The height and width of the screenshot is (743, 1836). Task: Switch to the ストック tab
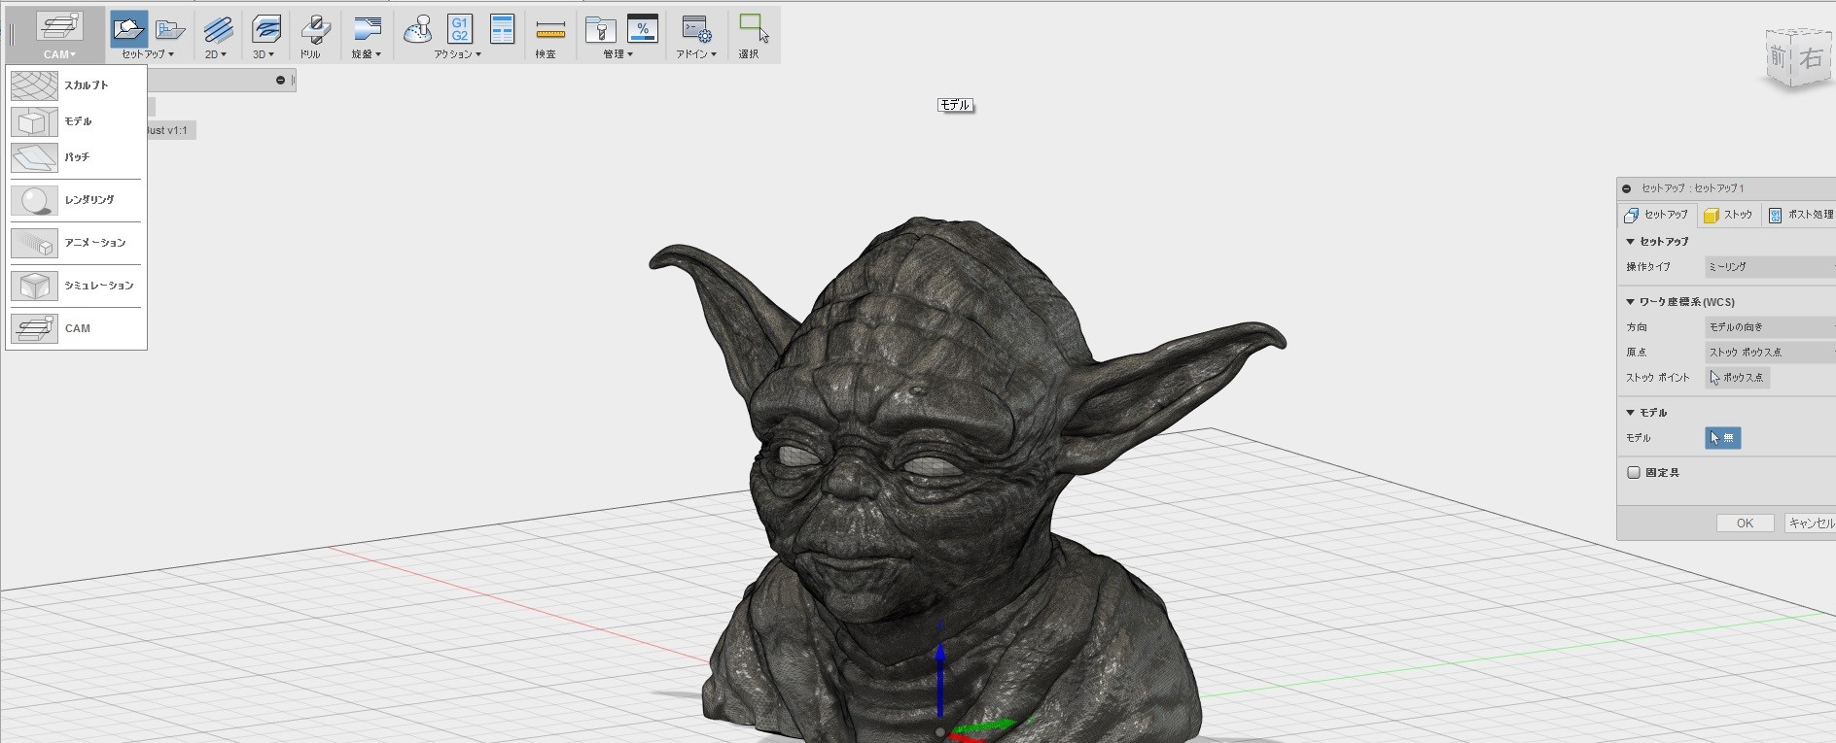[x=1728, y=215]
